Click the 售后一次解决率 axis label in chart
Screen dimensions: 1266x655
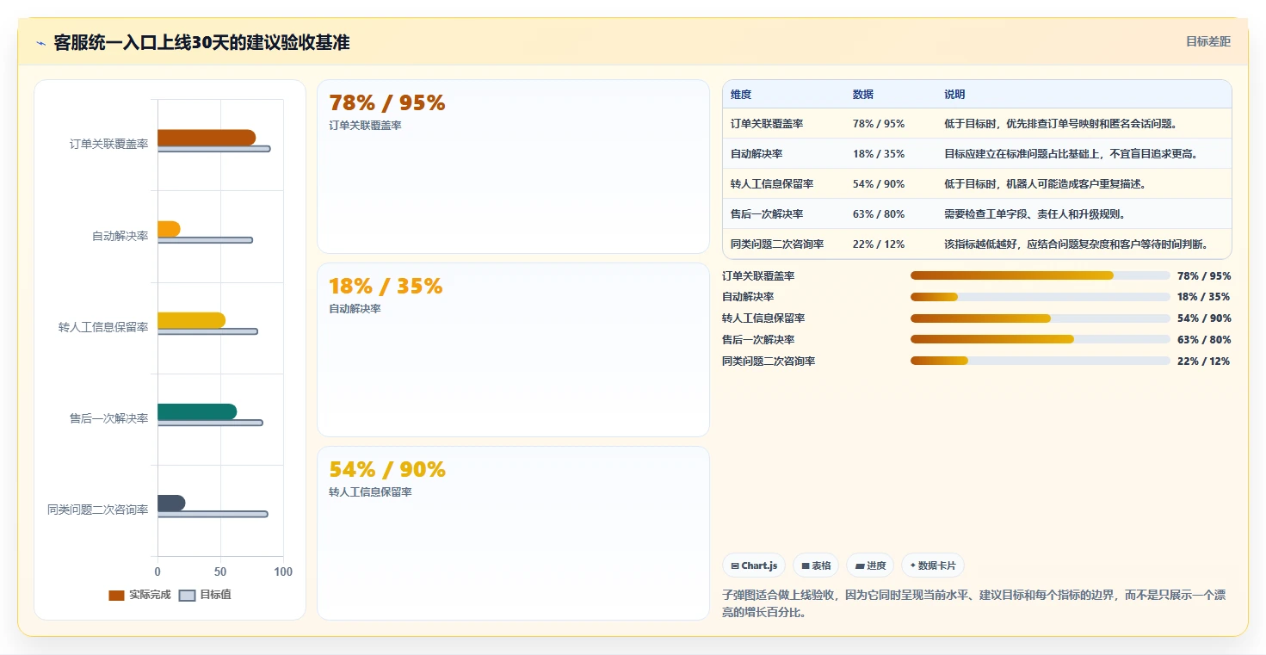(x=108, y=418)
